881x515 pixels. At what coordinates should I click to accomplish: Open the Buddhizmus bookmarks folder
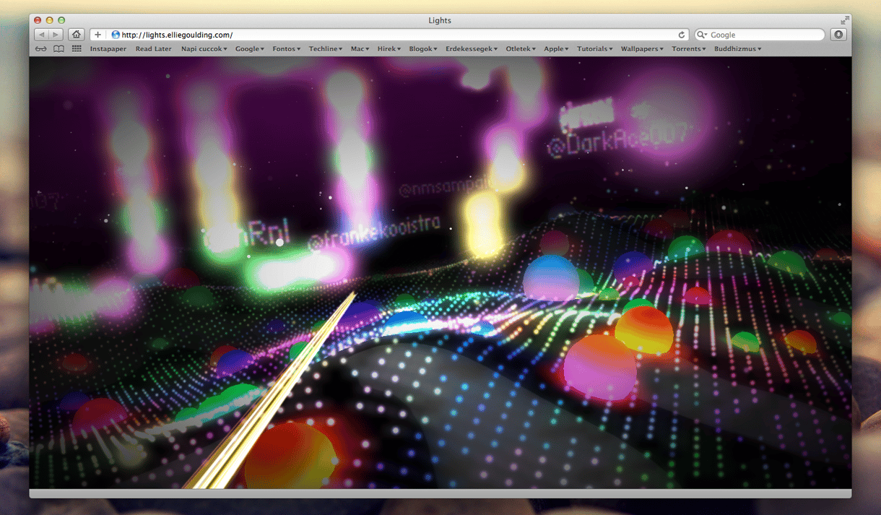pos(738,49)
